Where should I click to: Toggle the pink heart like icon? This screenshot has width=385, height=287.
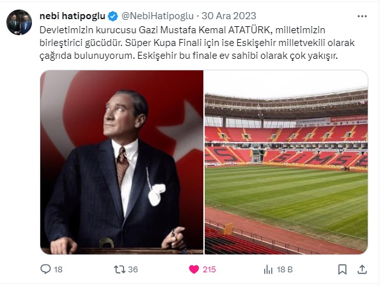(x=194, y=269)
